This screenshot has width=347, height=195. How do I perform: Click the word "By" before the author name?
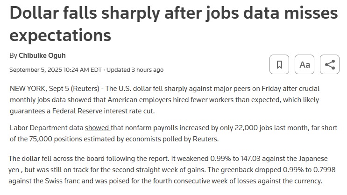point(13,56)
